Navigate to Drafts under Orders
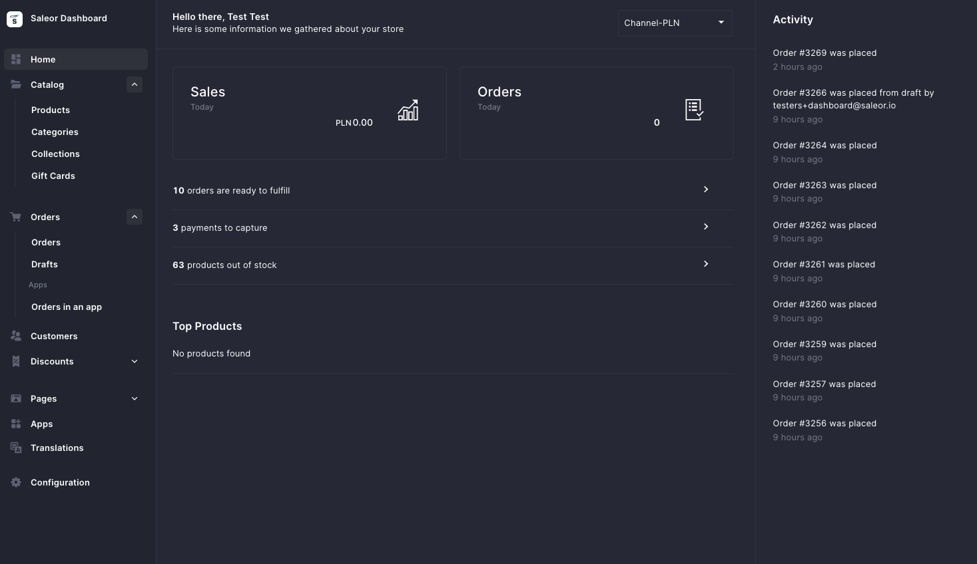This screenshot has width=977, height=564. click(x=44, y=264)
